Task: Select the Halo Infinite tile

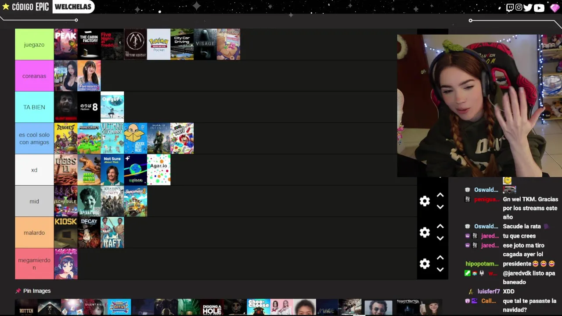Action: click(159, 139)
